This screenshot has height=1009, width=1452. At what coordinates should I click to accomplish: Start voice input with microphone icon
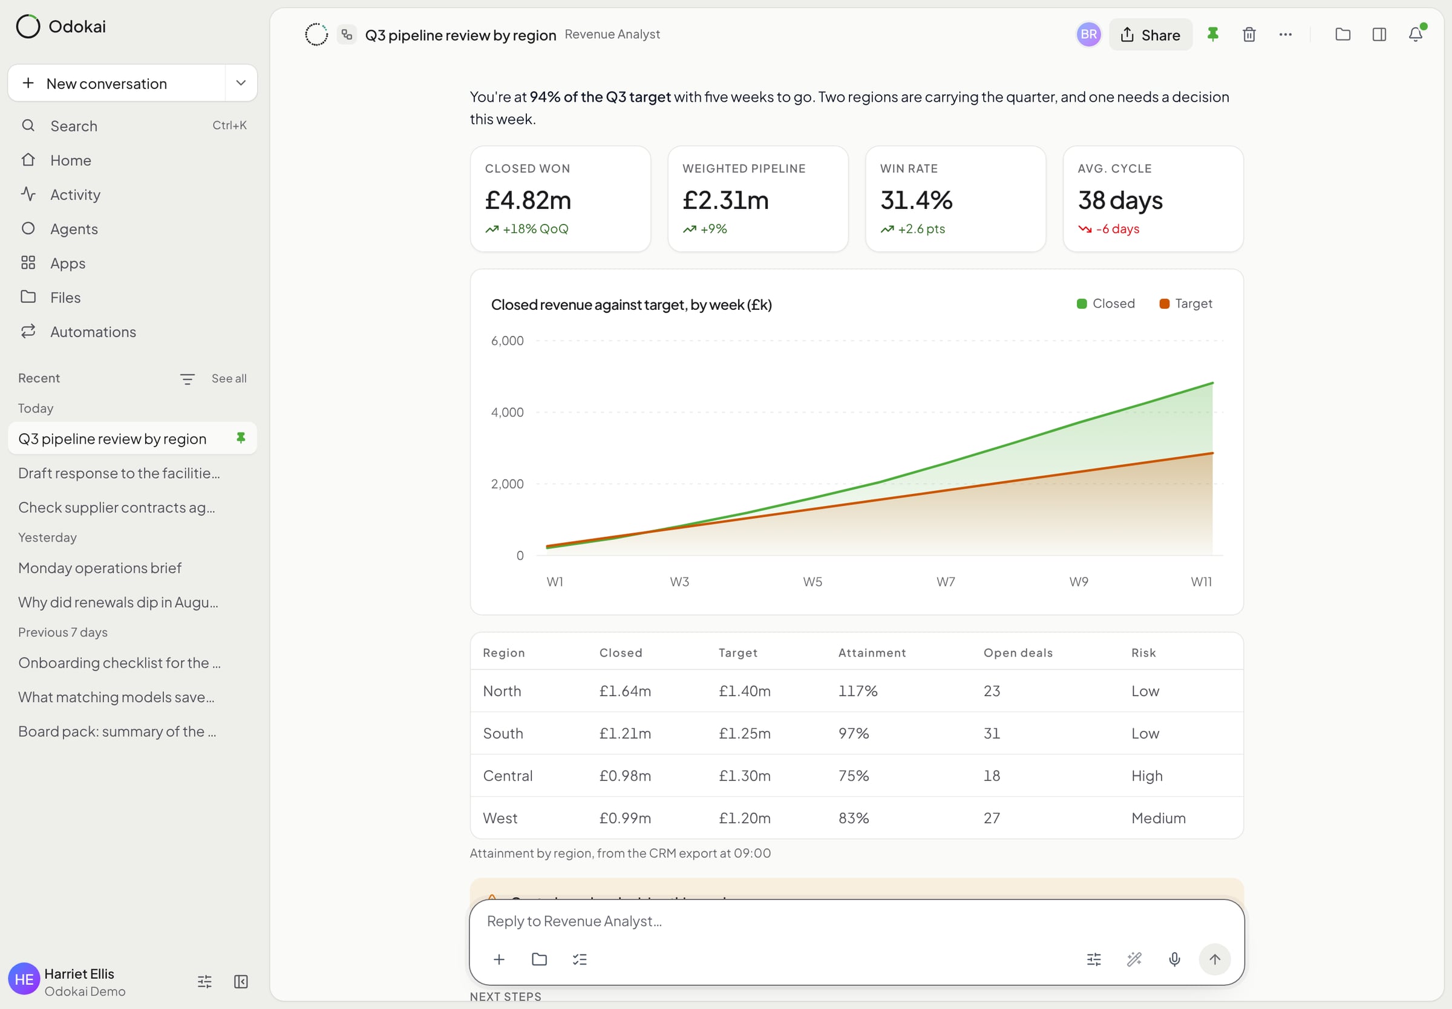[1175, 959]
